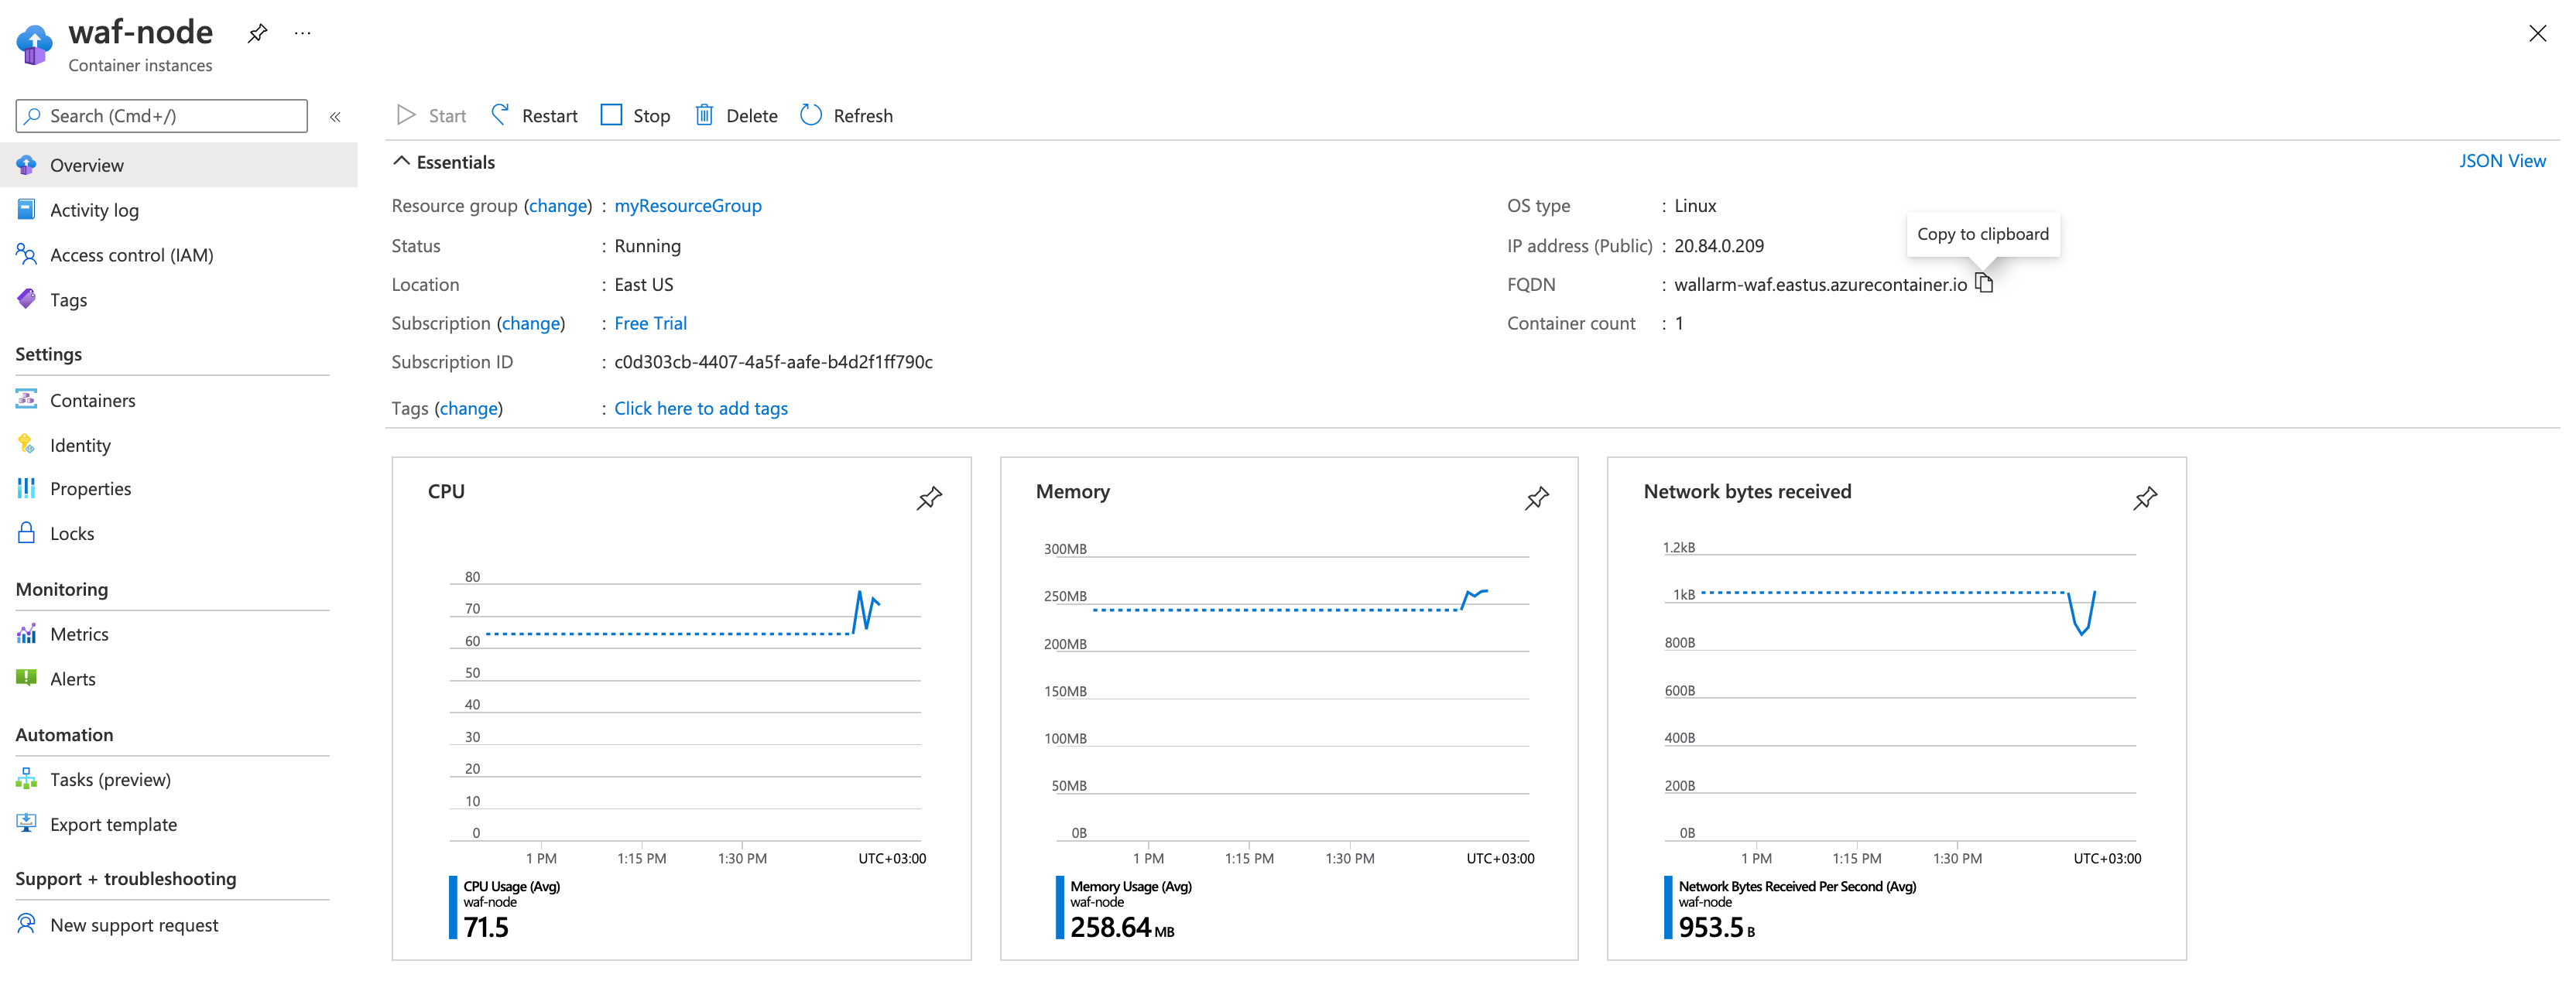This screenshot has height=981, width=2576.
Task: Open the Activity log sidebar icon
Action: tap(26, 209)
